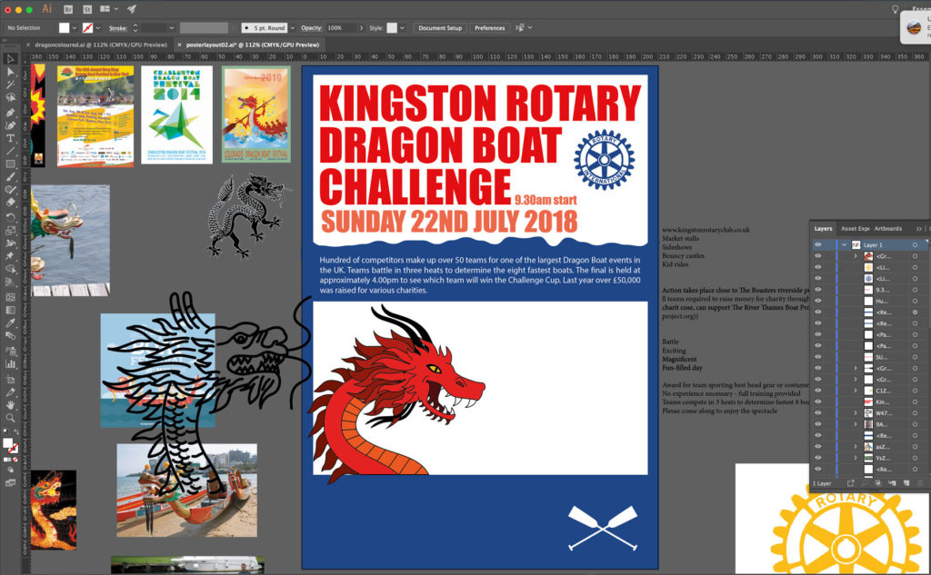
Task: Activate the Type tool
Action: tap(10, 138)
